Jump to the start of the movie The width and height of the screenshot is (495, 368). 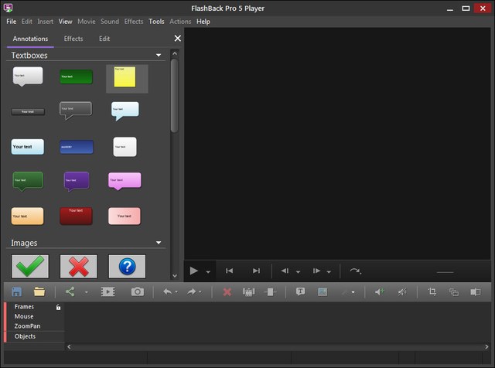point(229,271)
